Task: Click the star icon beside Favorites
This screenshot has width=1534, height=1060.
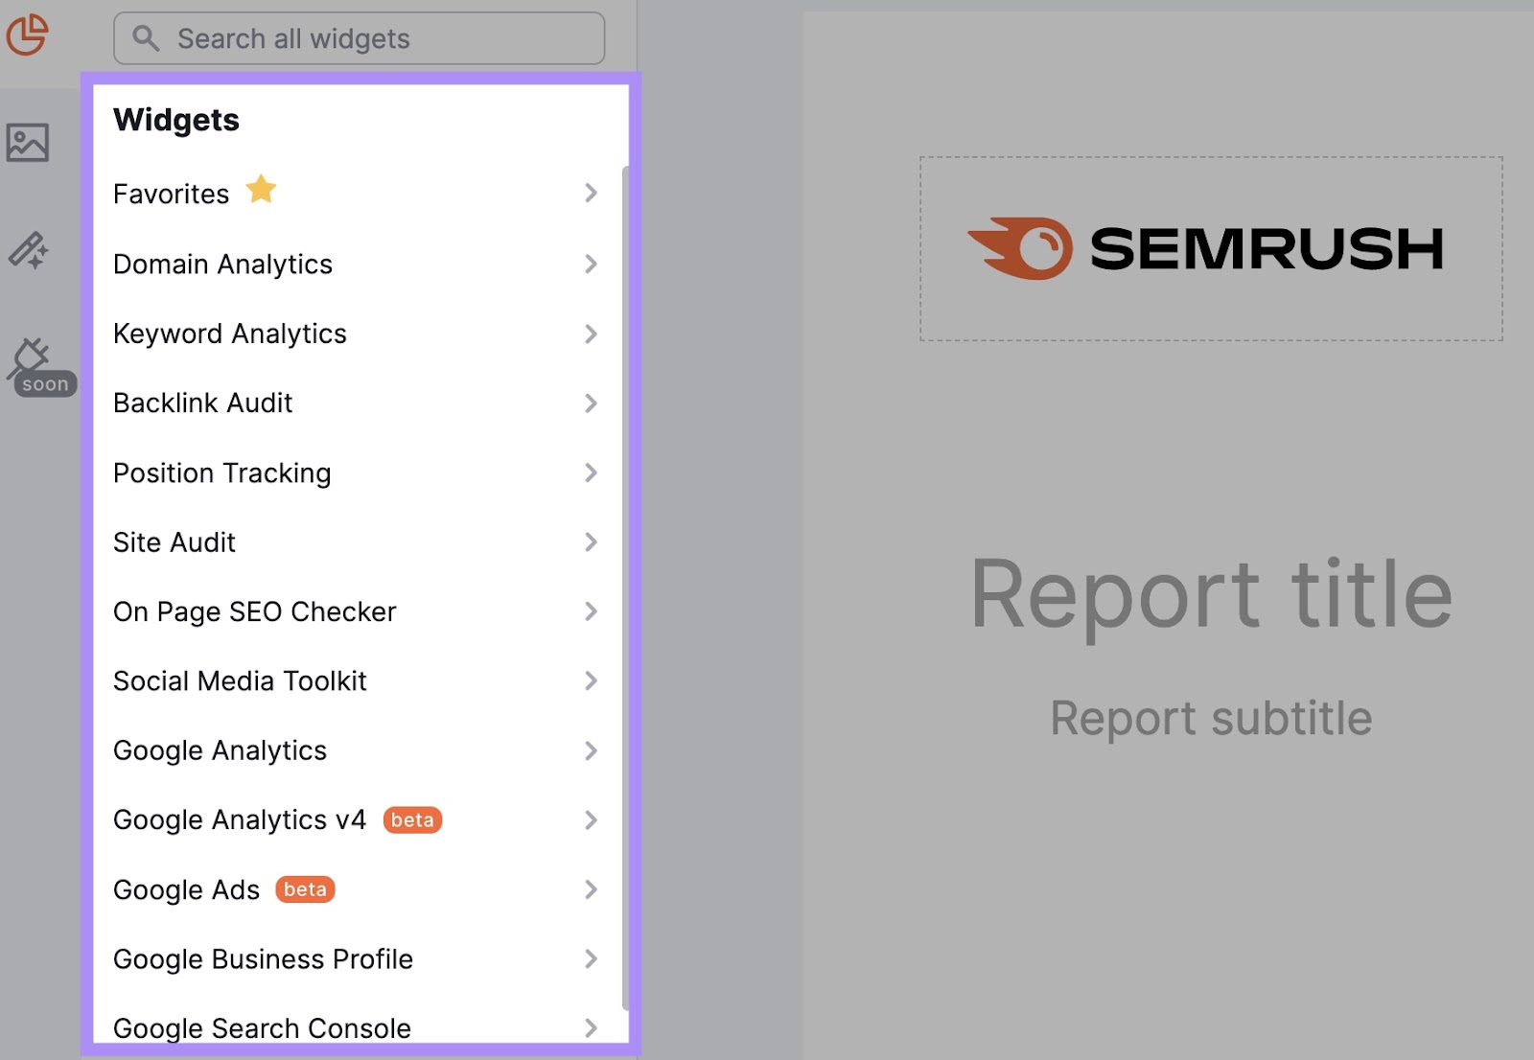Action: click(x=263, y=190)
